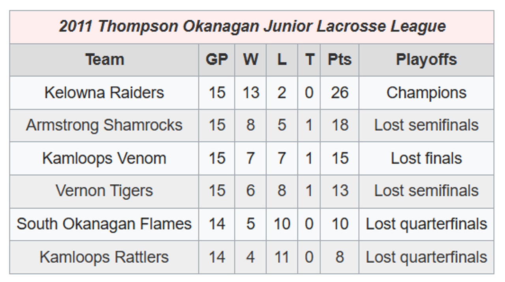Viewport: 505px width, 282px height.
Task: Click the Kamloops Venom team cell
Action: [104, 158]
